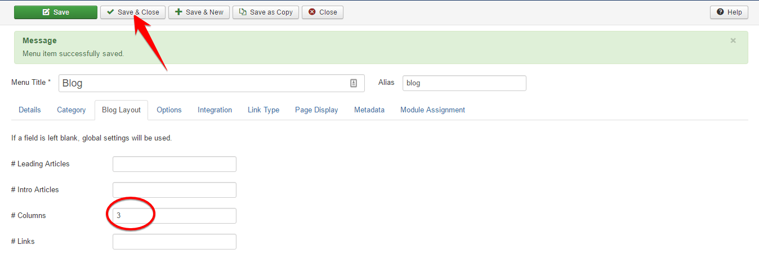
Task: Go to the Integration tab
Action: tap(215, 110)
